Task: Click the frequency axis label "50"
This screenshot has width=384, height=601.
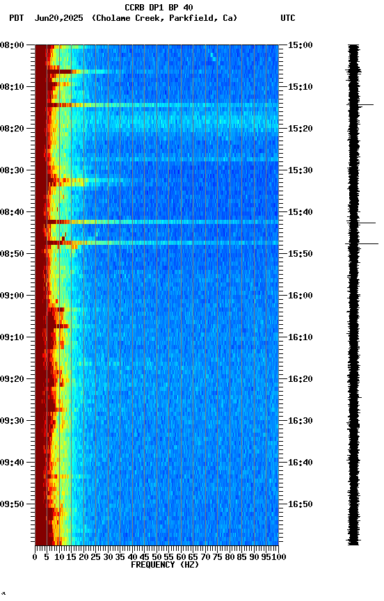Action: click(157, 557)
